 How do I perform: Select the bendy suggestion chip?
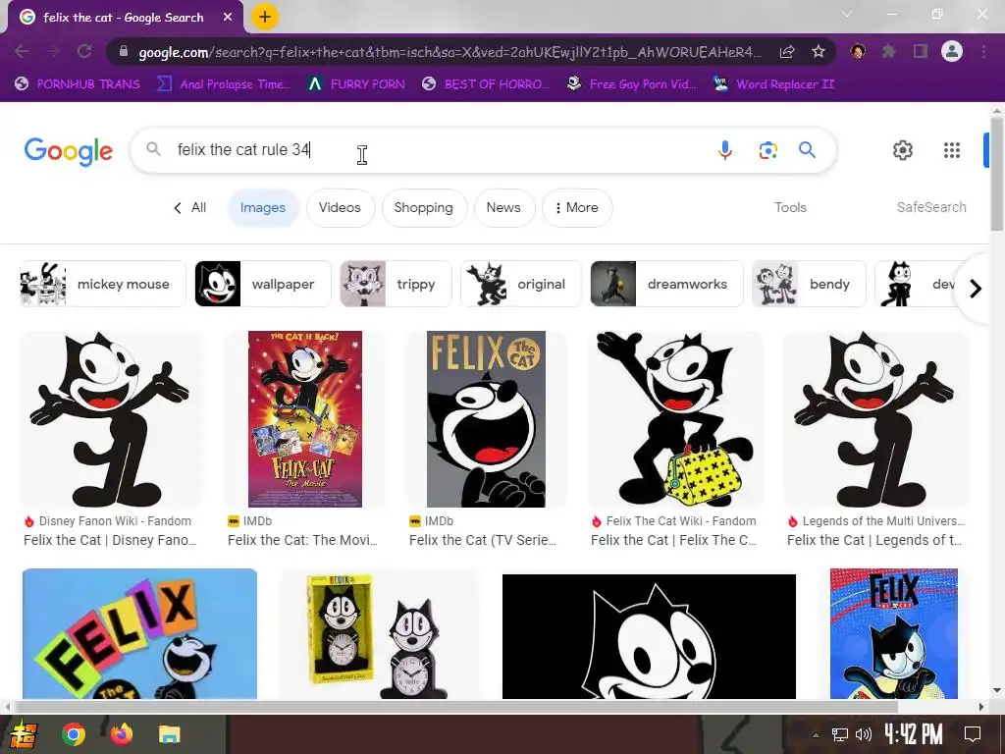tap(809, 284)
